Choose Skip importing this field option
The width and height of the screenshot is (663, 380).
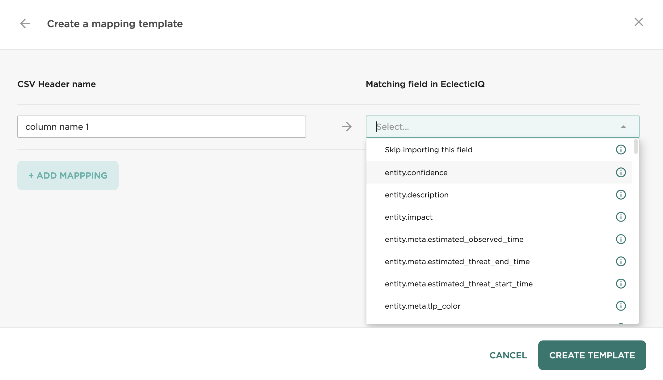pos(499,150)
